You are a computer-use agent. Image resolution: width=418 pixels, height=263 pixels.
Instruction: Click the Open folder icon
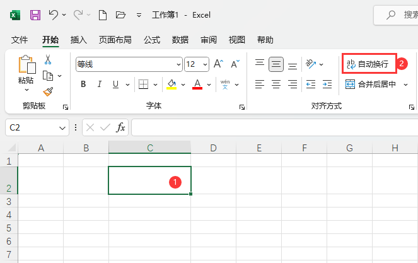click(120, 15)
